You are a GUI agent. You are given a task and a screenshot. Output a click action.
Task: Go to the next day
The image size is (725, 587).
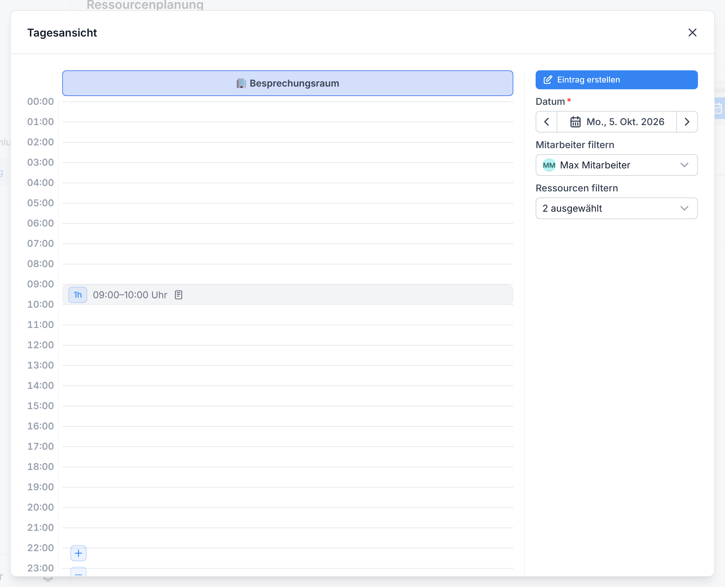coord(687,122)
